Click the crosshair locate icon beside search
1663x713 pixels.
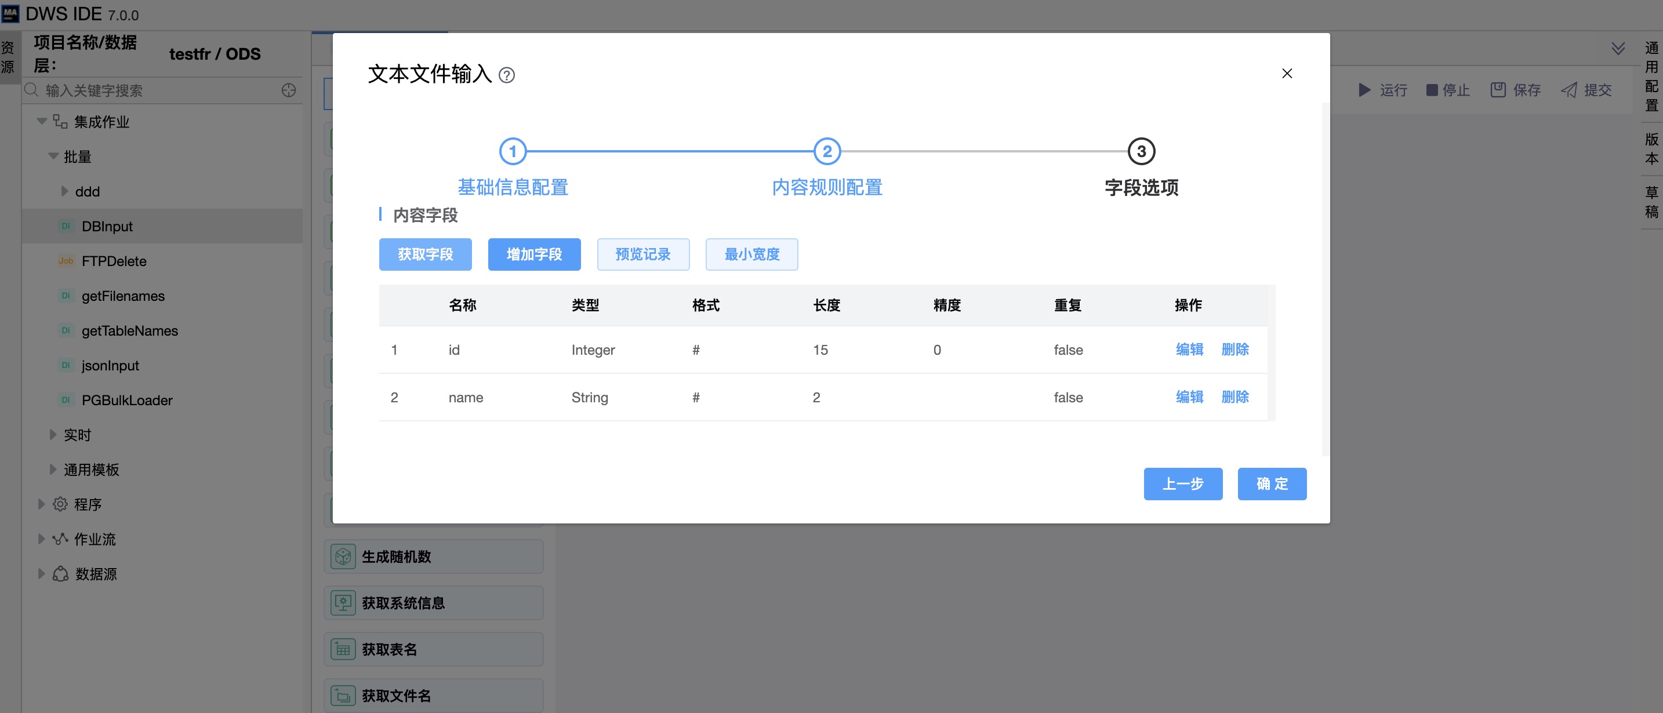click(289, 90)
